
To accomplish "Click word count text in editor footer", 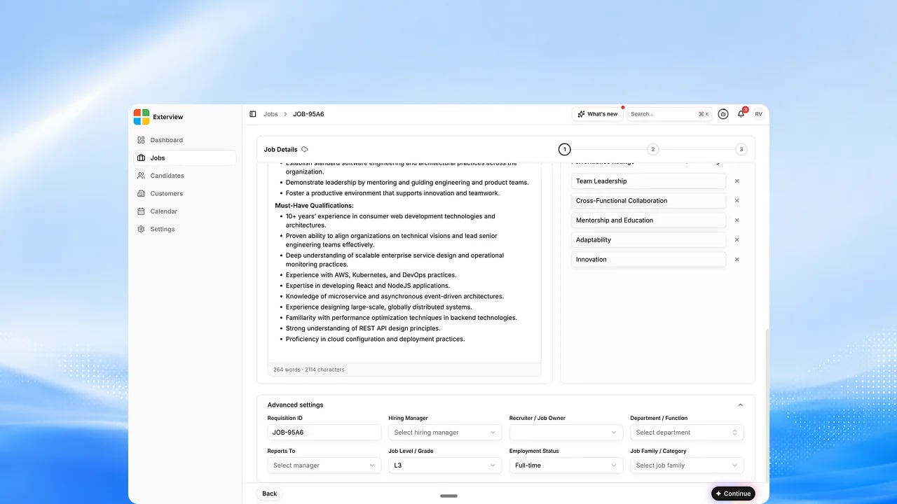I will [309, 370].
